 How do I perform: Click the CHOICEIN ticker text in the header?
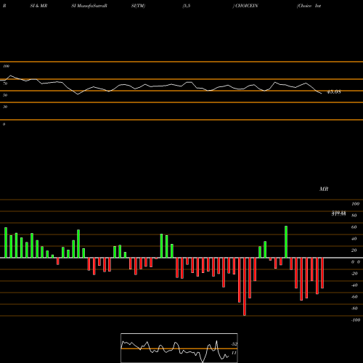pos(247,6)
